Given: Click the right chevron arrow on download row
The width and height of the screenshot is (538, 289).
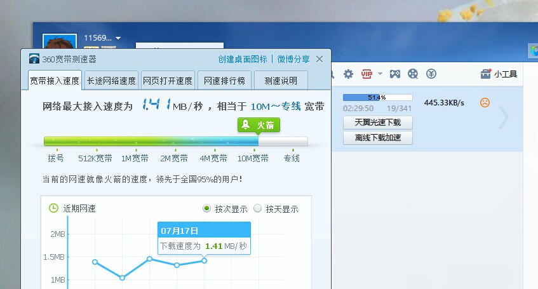Looking at the screenshot, I should tap(503, 117).
